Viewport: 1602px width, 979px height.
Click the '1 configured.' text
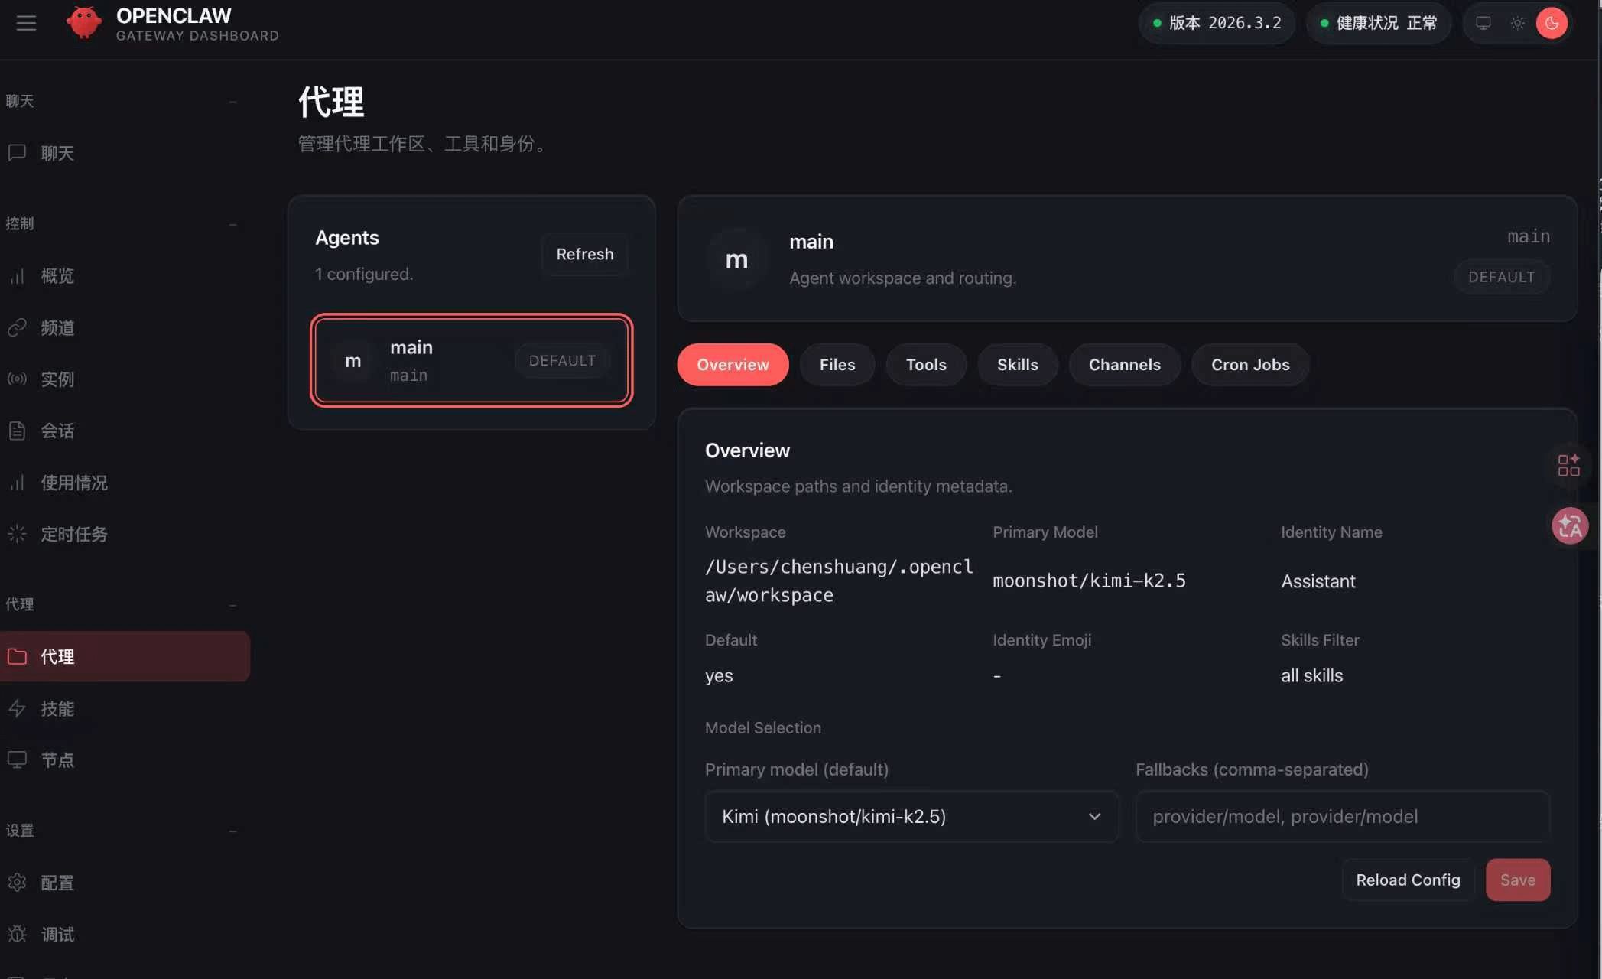click(x=364, y=274)
